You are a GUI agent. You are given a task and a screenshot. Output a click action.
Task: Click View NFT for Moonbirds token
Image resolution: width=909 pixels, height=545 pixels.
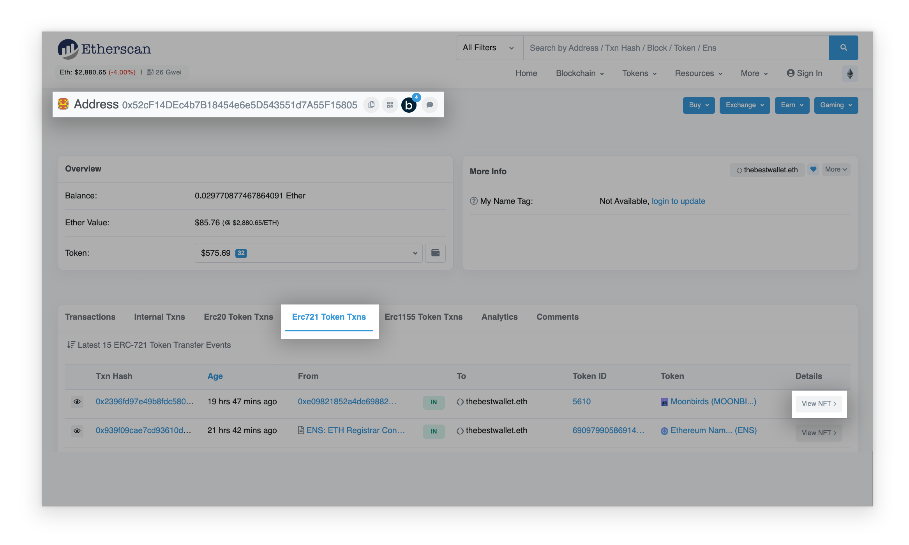coord(819,403)
